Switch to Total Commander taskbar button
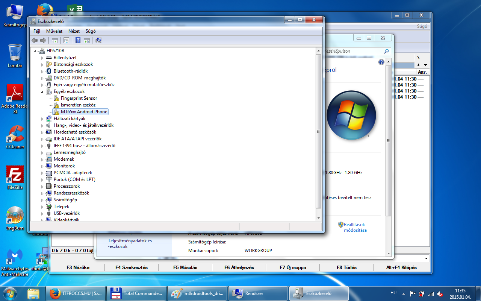Image resolution: width=481 pixels, height=301 pixels. 136,293
